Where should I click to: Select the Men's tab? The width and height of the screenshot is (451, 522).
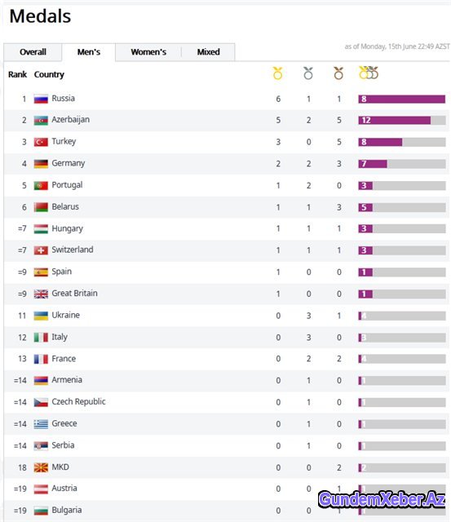tap(89, 52)
